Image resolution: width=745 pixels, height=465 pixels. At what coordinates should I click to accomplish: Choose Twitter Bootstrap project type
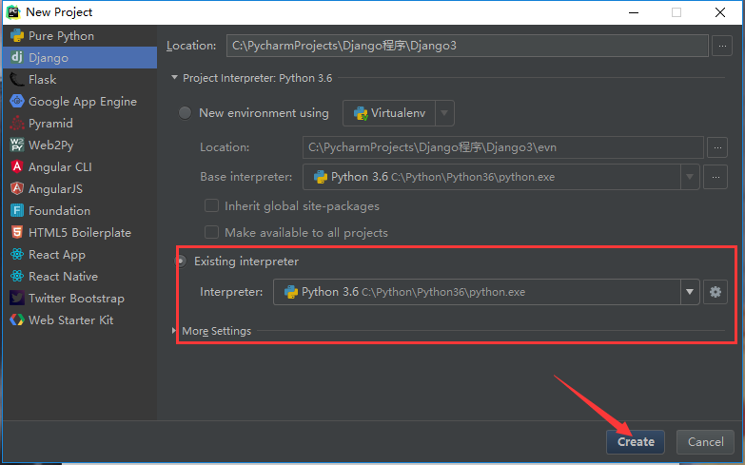click(80, 298)
